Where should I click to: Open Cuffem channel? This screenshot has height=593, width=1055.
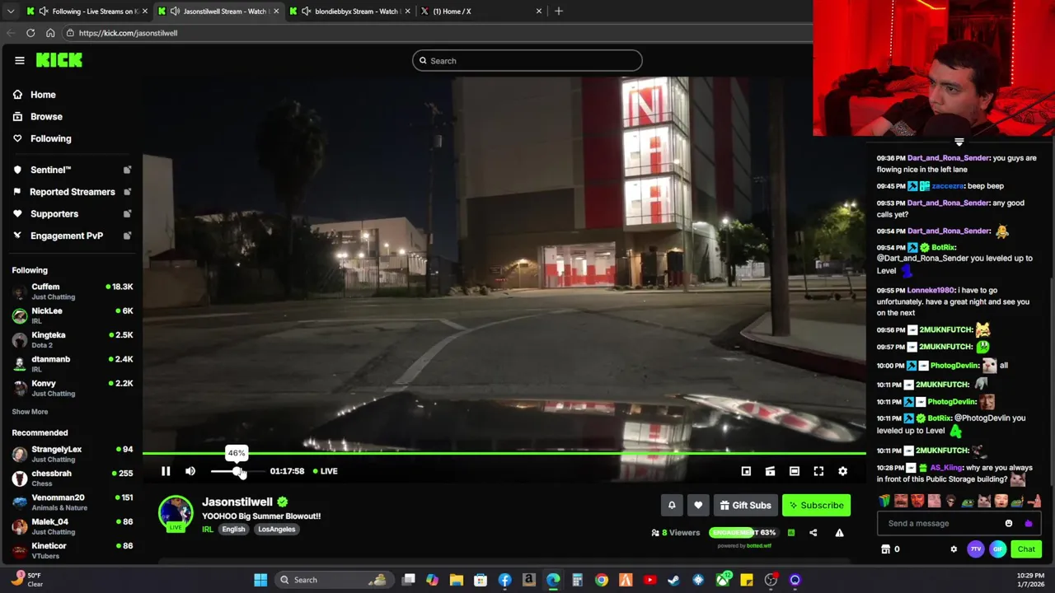[x=72, y=291]
